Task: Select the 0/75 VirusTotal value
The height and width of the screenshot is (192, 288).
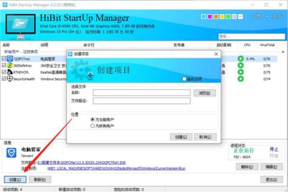Action: (x=267, y=72)
